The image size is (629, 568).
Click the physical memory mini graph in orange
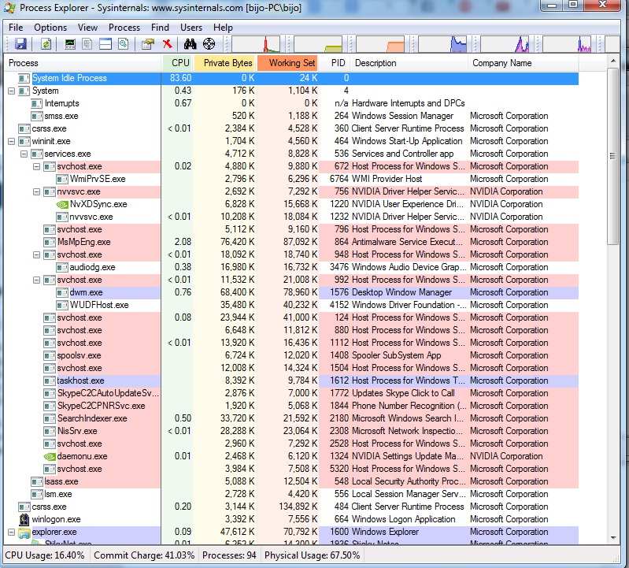pos(380,44)
